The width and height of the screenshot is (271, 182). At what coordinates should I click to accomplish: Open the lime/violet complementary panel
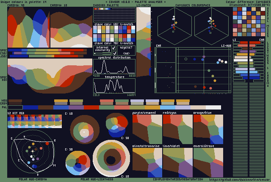(178, 163)
